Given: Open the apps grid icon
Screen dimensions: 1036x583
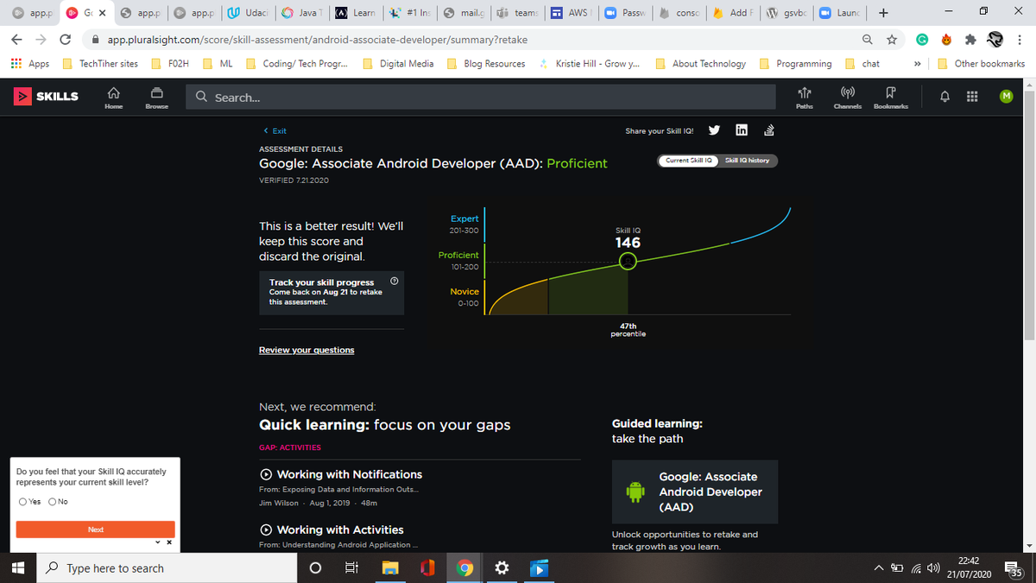Looking at the screenshot, I should (973, 97).
